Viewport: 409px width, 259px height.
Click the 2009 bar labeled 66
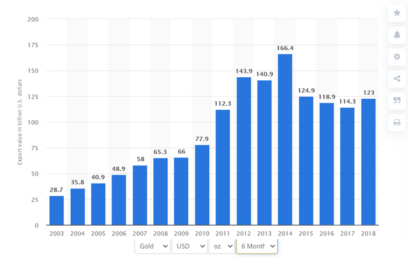181,192
